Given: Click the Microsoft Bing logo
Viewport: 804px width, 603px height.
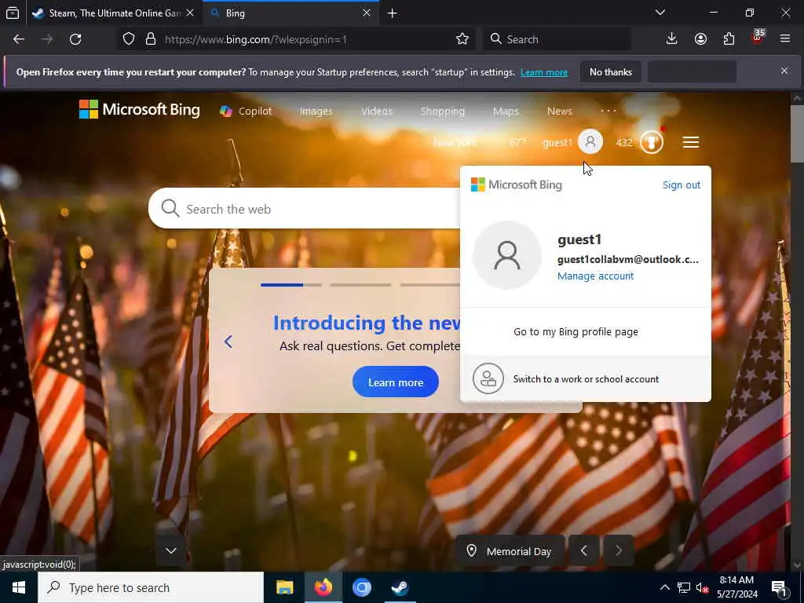Looking at the screenshot, I should click(x=140, y=109).
